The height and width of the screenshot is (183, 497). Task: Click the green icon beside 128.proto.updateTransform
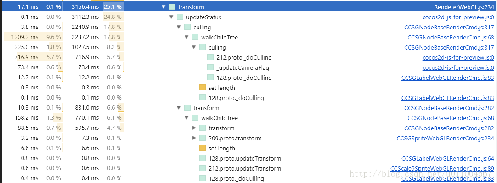click(203, 158)
